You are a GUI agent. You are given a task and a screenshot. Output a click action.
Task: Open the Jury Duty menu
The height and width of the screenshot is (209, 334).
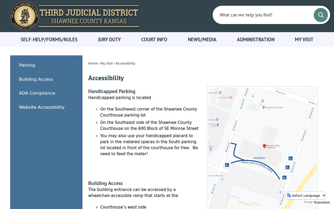[x=109, y=40]
